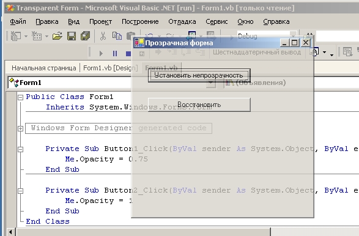The height and width of the screenshot is (236, 359).
Task: Click the Open File folder icon
Action: coord(57,36)
